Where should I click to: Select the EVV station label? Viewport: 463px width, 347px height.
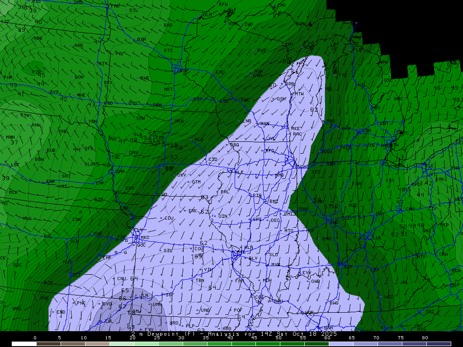coord(307,273)
